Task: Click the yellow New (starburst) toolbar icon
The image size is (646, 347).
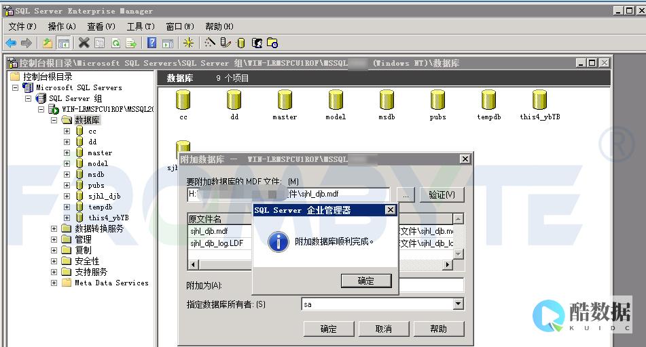Action: (x=189, y=43)
